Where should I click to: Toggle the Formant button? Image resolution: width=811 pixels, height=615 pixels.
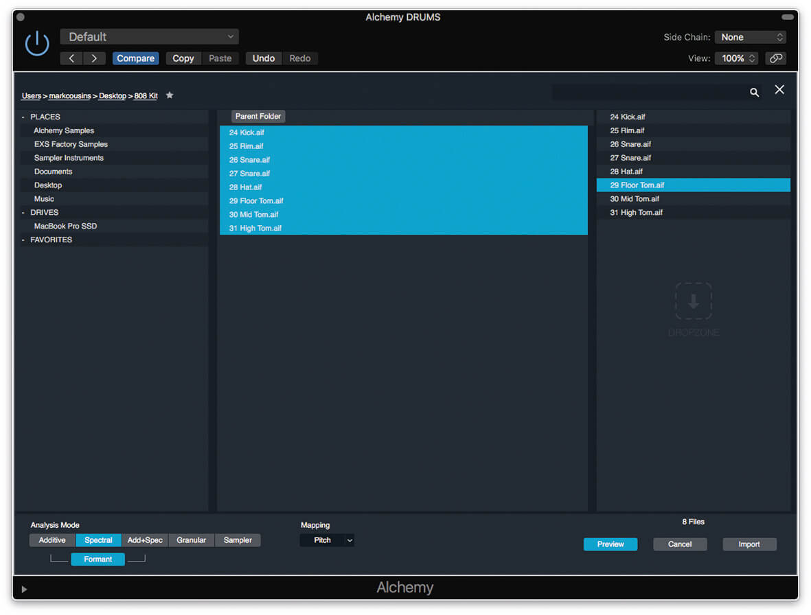click(98, 559)
